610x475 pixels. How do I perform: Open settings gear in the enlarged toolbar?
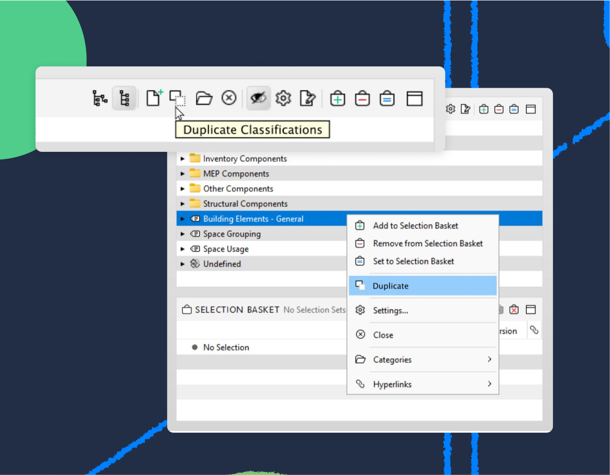(x=283, y=98)
